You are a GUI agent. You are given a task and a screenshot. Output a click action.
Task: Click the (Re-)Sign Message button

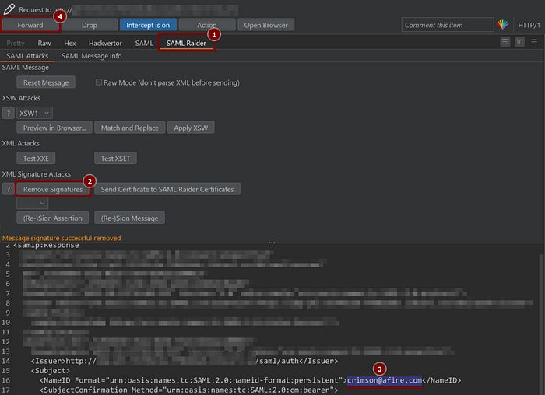(x=129, y=218)
